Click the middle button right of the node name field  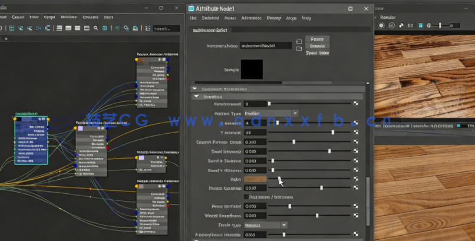(317, 46)
